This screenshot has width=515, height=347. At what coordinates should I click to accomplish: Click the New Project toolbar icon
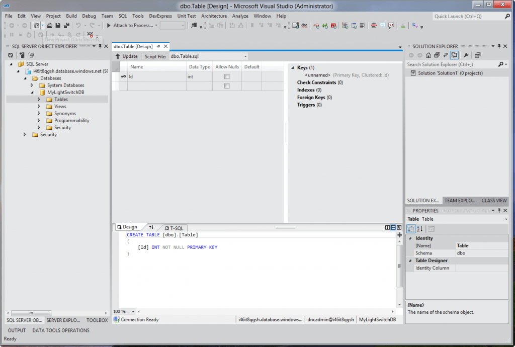coord(36,25)
